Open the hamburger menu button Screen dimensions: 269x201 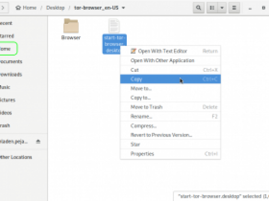(x=234, y=8)
